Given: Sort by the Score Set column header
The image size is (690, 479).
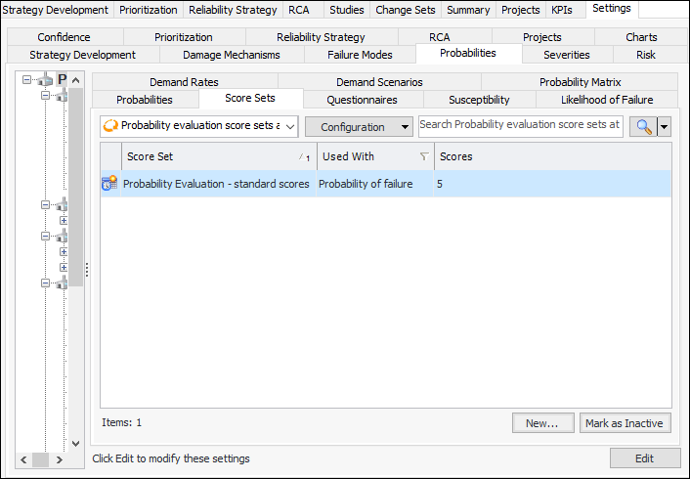Looking at the screenshot, I should (x=219, y=156).
